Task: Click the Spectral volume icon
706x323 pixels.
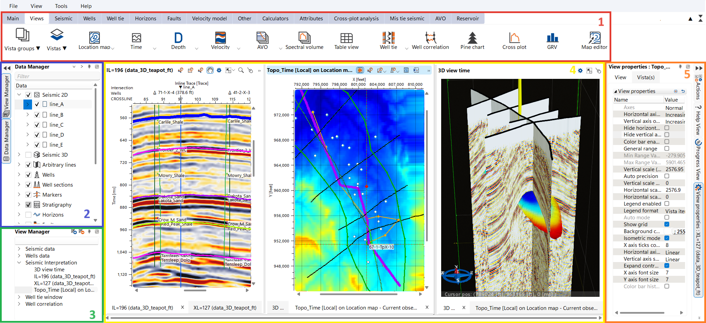Action: click(x=304, y=38)
